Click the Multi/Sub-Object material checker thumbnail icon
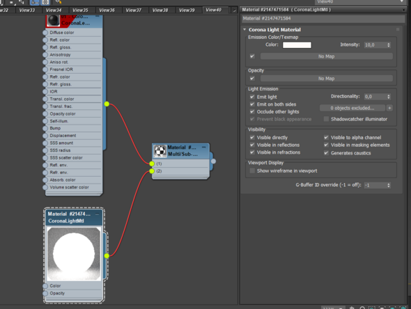This screenshot has height=309, width=411. pyautogui.click(x=160, y=151)
